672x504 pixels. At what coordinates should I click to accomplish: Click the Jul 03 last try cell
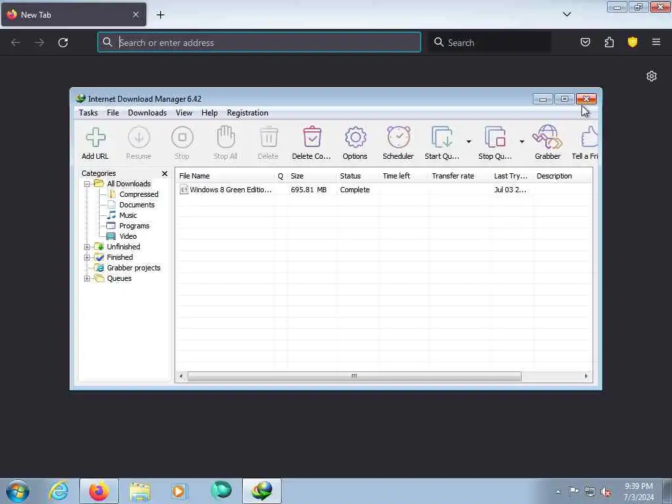point(510,190)
